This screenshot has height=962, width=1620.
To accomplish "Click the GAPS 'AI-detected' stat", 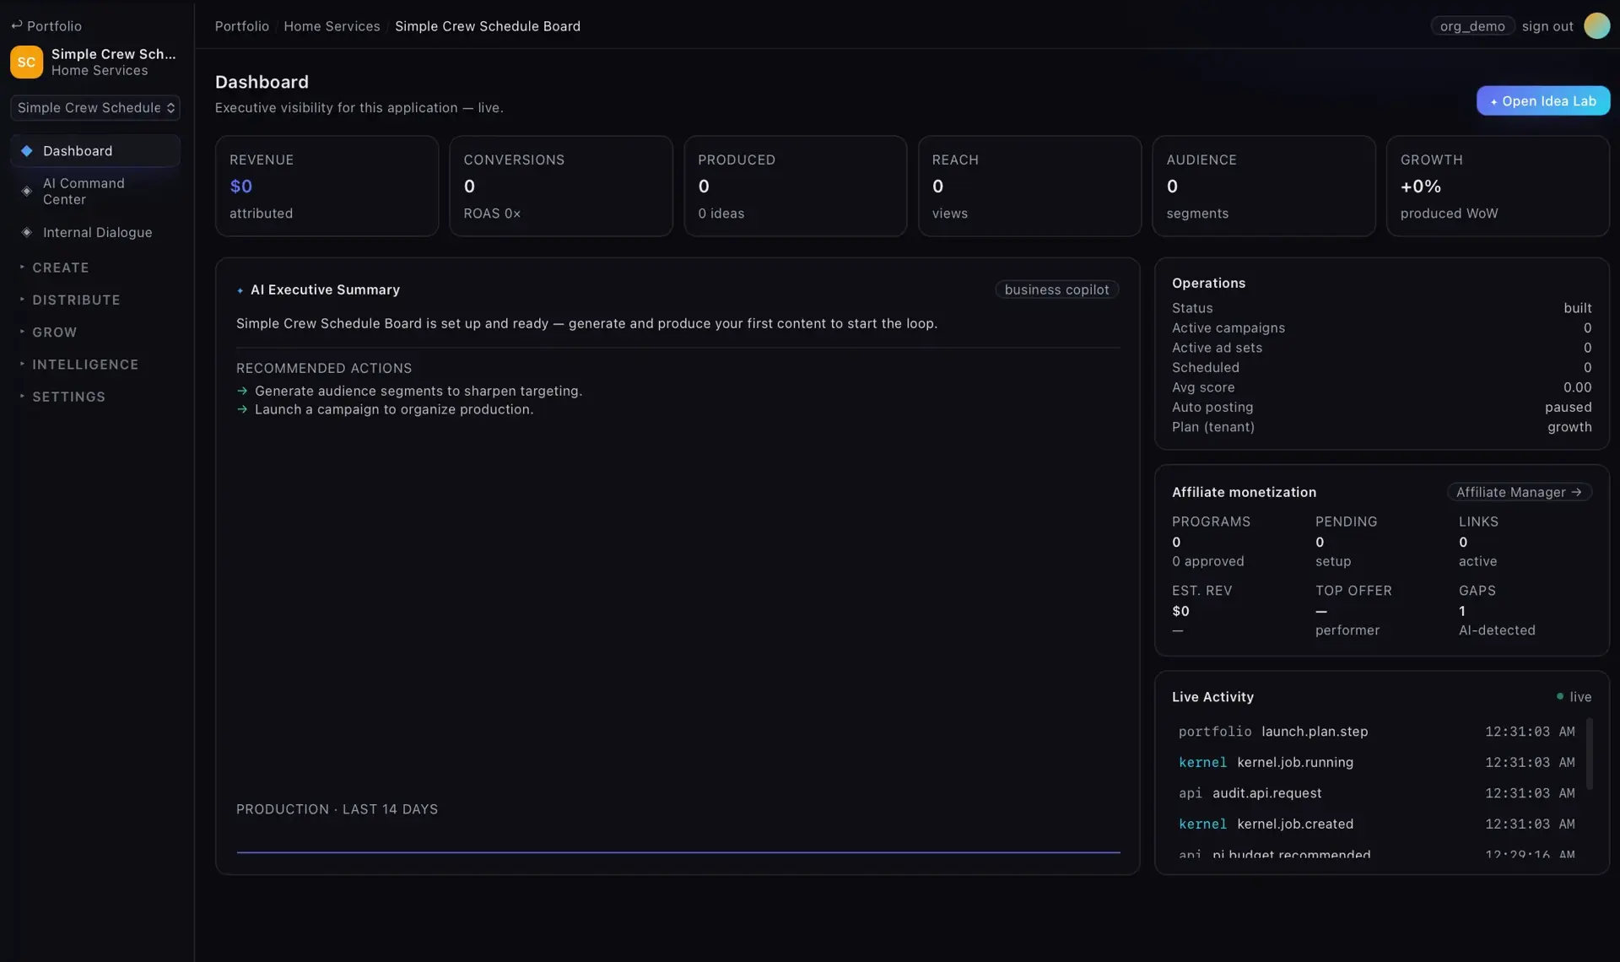I will (1497, 610).
